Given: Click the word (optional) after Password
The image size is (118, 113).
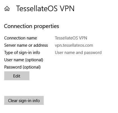Looking at the screenshot, I should (x=32, y=67).
